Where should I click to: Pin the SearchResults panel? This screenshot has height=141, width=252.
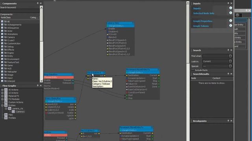(x=228, y=74)
